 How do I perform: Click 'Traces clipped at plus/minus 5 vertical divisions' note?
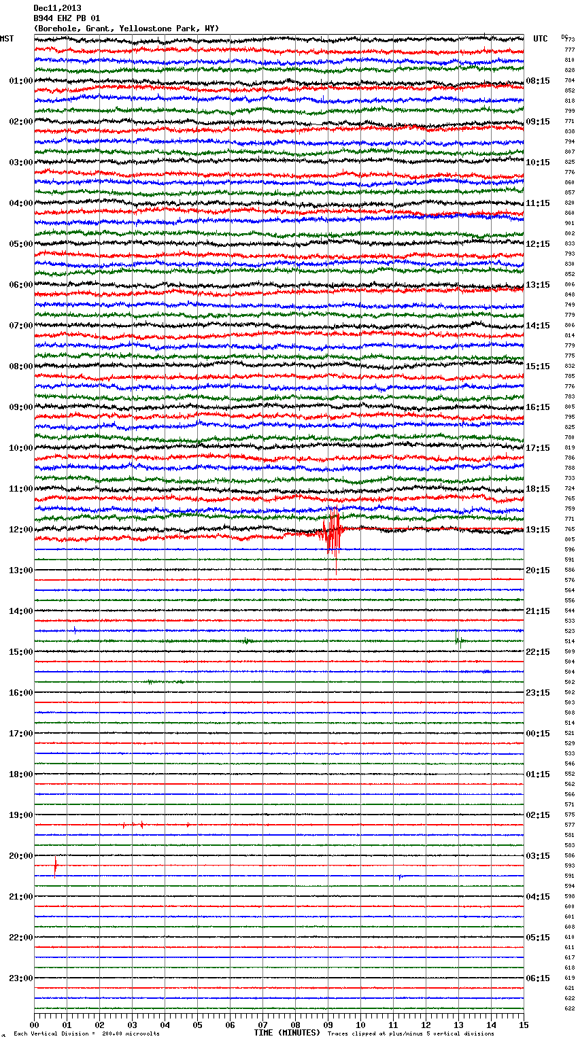pyautogui.click(x=411, y=1033)
